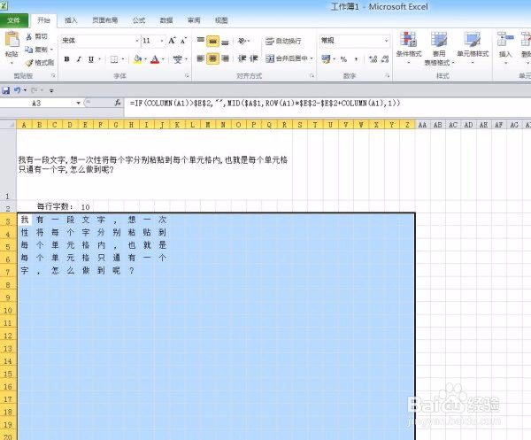The width and height of the screenshot is (531, 440).
Task: Click in the formula bar text
Action: [x=265, y=103]
